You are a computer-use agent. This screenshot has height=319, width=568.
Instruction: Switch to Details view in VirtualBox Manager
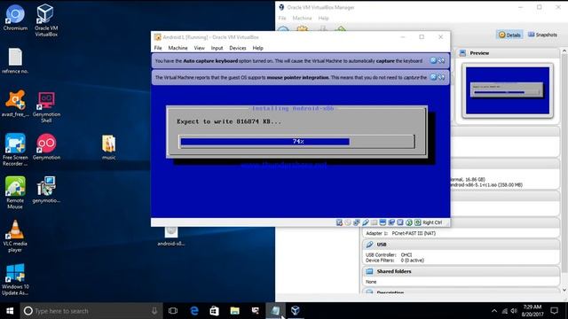pos(509,35)
